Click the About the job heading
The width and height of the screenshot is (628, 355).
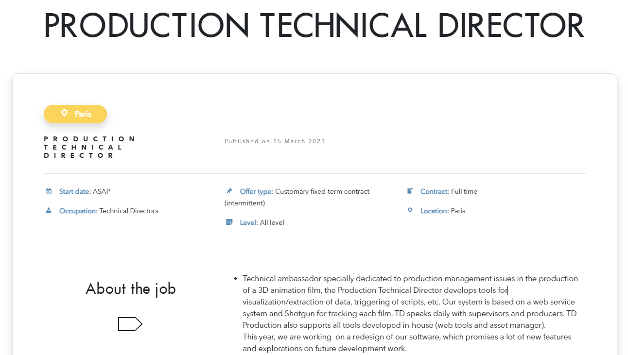[x=131, y=289]
